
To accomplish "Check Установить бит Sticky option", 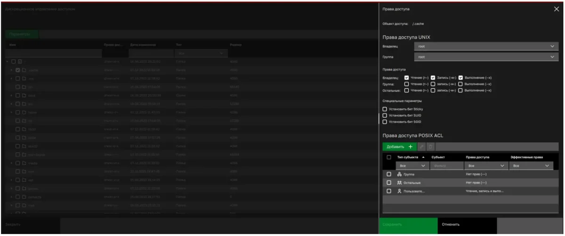I will click(385, 109).
